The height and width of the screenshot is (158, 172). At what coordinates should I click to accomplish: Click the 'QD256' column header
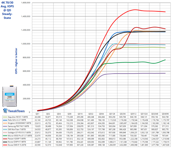point(123,114)
